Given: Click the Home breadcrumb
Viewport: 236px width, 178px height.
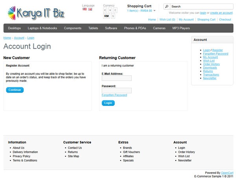Looking at the screenshot, I should 7,38.
